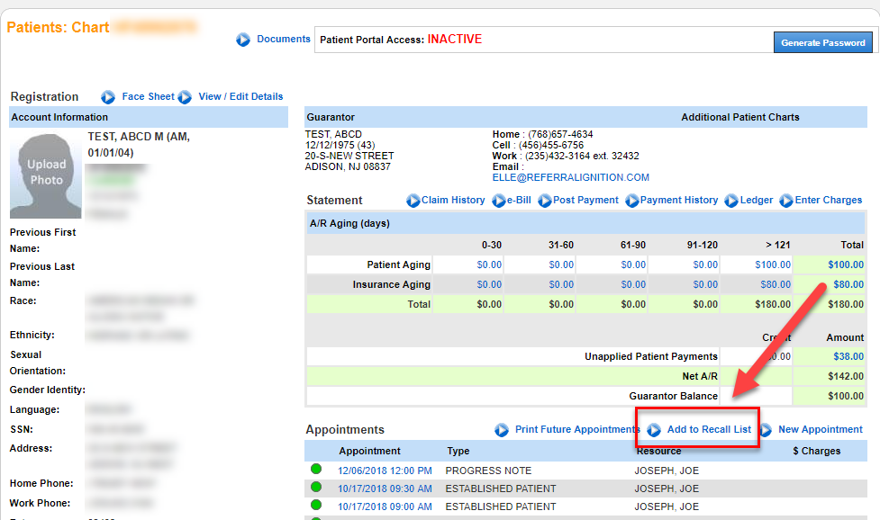Open the 12/06/2018 12:00 PM appointment
The height and width of the screenshot is (520, 880).
pyautogui.click(x=385, y=471)
